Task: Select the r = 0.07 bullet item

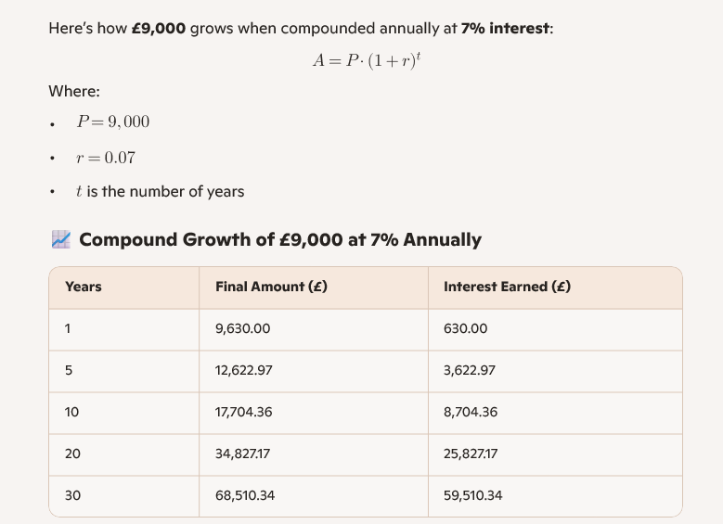Action: [106, 158]
